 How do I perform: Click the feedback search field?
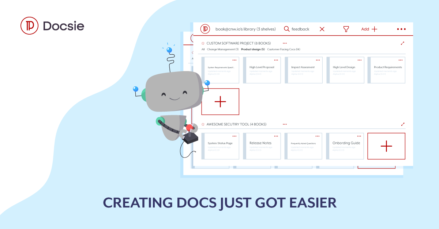coord(300,29)
